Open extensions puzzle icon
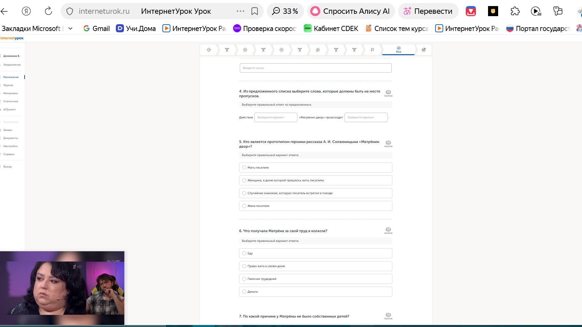Viewport: 582px width, 327px height. 515,11
